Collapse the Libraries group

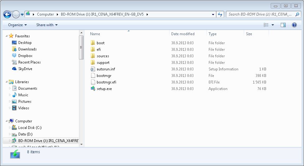pyautogui.click(x=7, y=82)
